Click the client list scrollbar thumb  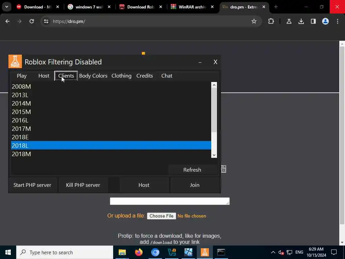point(214,110)
